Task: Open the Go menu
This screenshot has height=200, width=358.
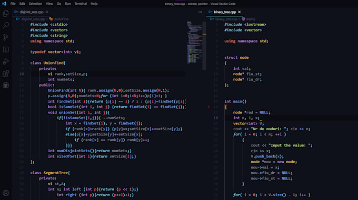Action: click(59, 4)
